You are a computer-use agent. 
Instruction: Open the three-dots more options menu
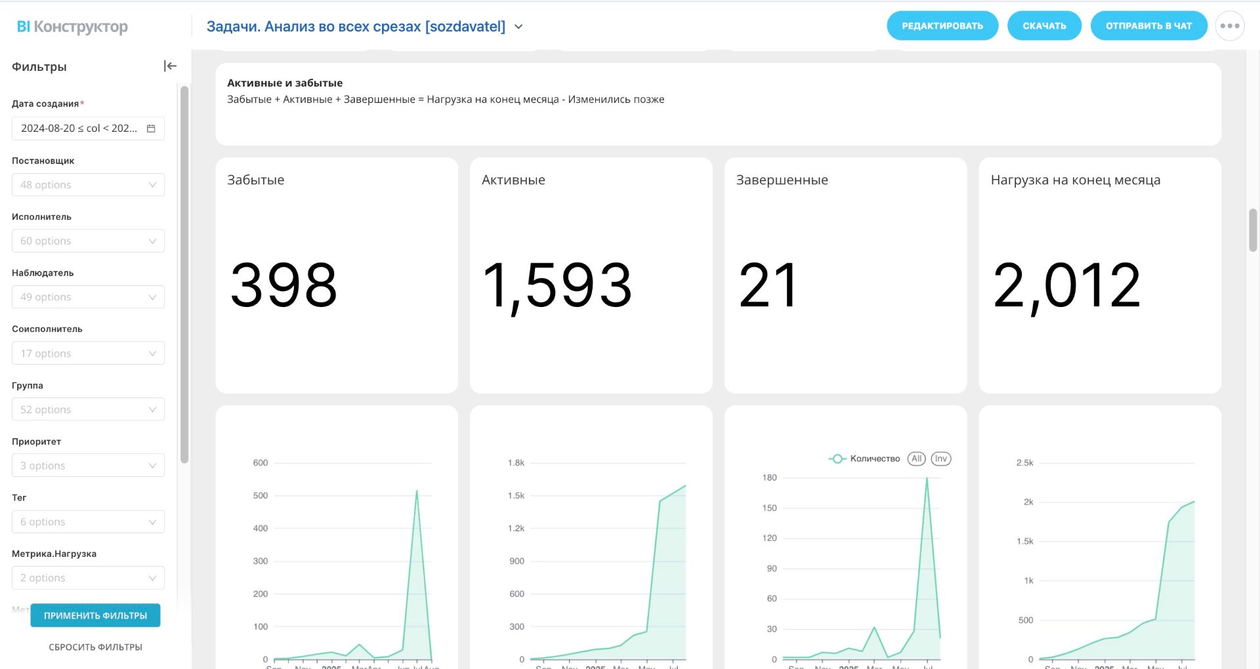[1230, 26]
